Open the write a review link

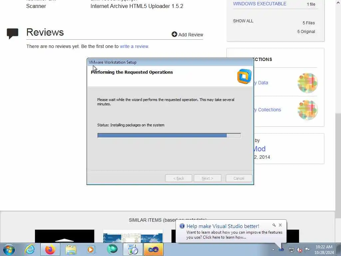click(134, 46)
